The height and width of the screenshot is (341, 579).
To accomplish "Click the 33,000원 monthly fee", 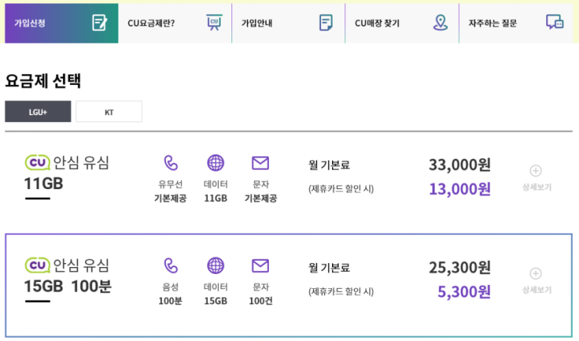I will click(x=460, y=164).
